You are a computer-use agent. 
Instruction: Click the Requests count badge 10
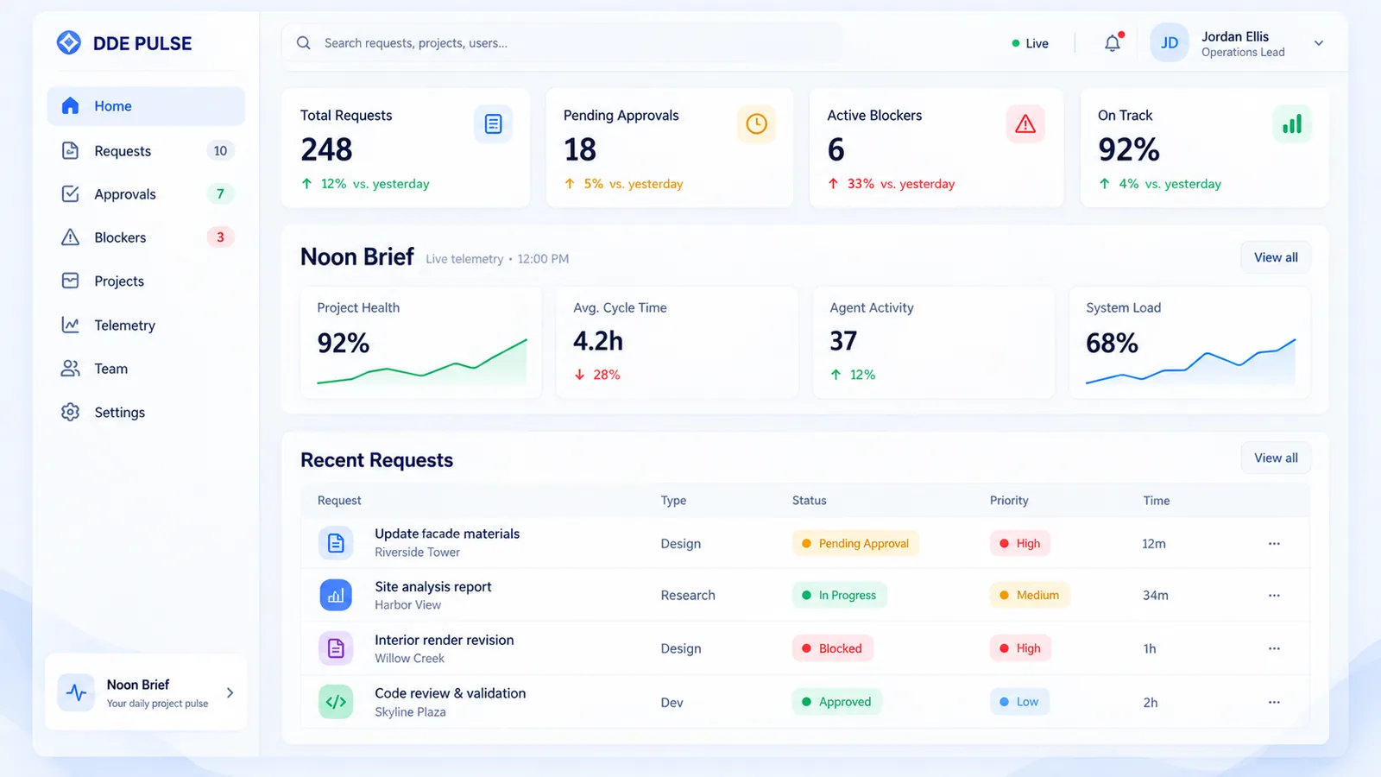coord(220,150)
